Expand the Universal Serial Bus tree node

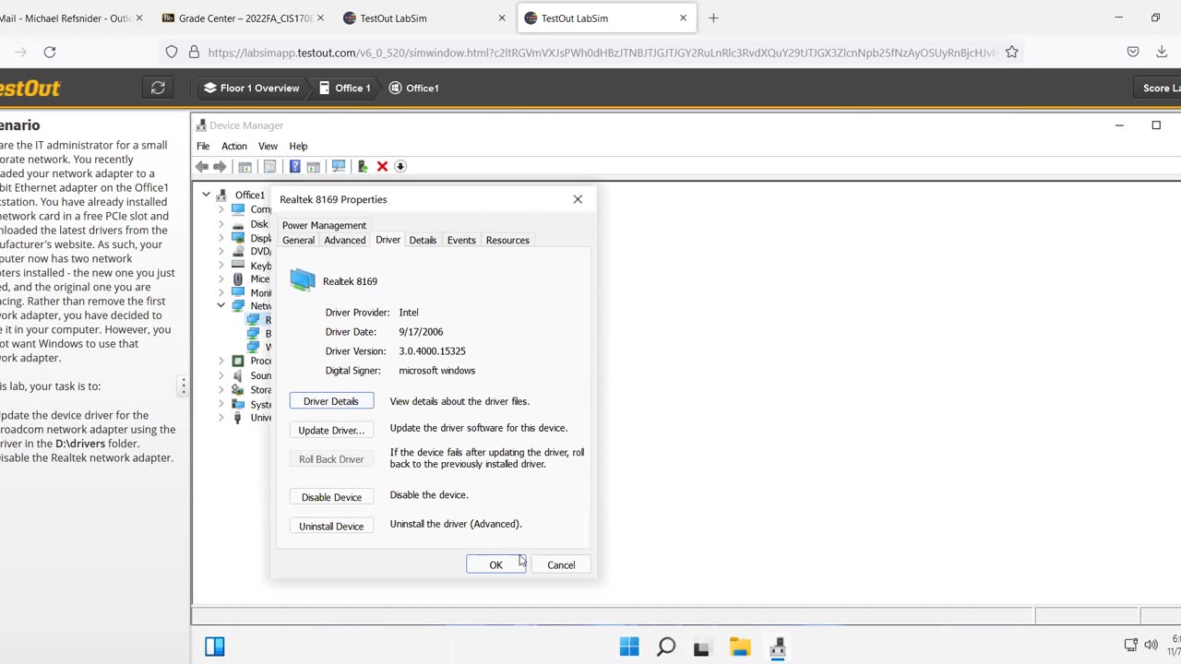tap(221, 418)
